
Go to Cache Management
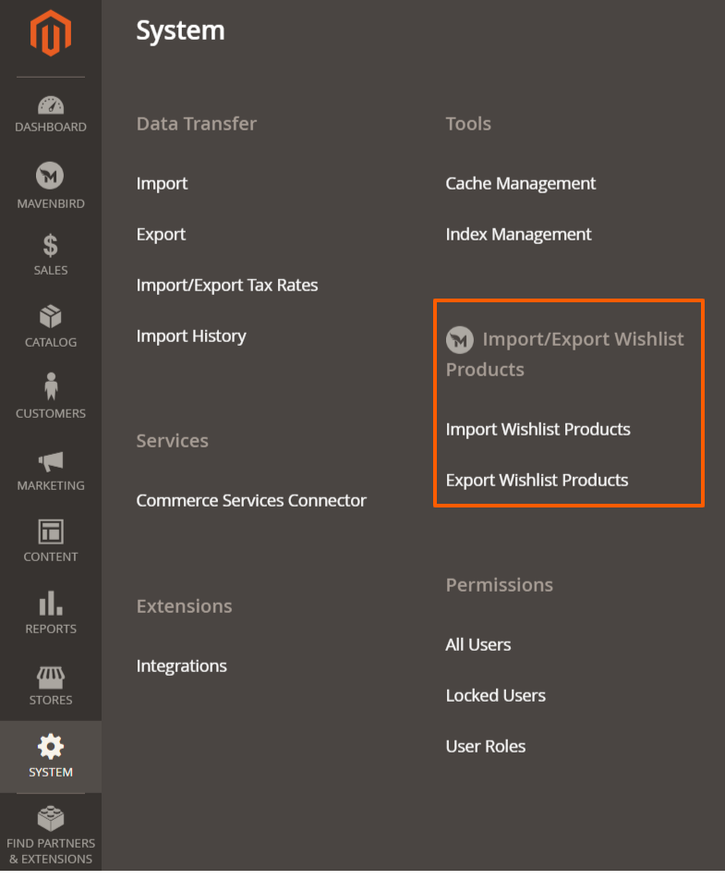click(x=520, y=184)
